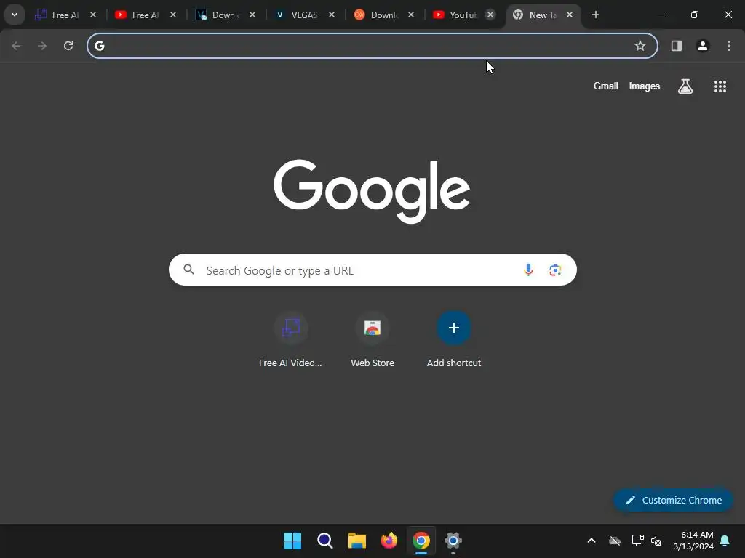Open Windows taskbar search
745x558 pixels.
coord(325,541)
